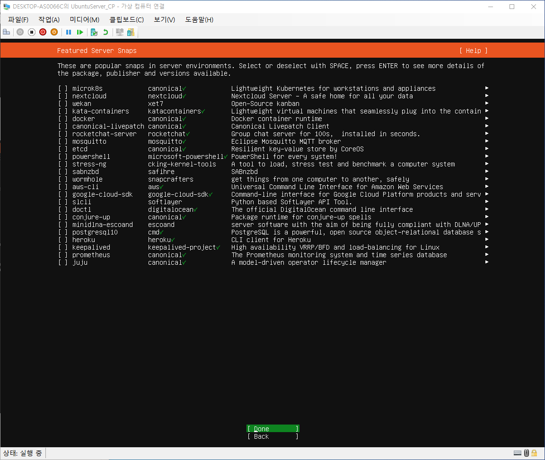Expand details arrow for wekan row

[487, 103]
